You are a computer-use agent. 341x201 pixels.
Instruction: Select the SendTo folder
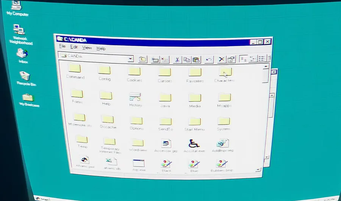[166, 124]
